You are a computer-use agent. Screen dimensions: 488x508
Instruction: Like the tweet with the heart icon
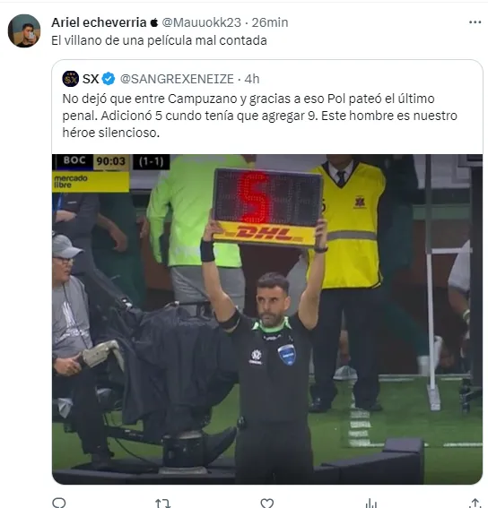tap(266, 504)
